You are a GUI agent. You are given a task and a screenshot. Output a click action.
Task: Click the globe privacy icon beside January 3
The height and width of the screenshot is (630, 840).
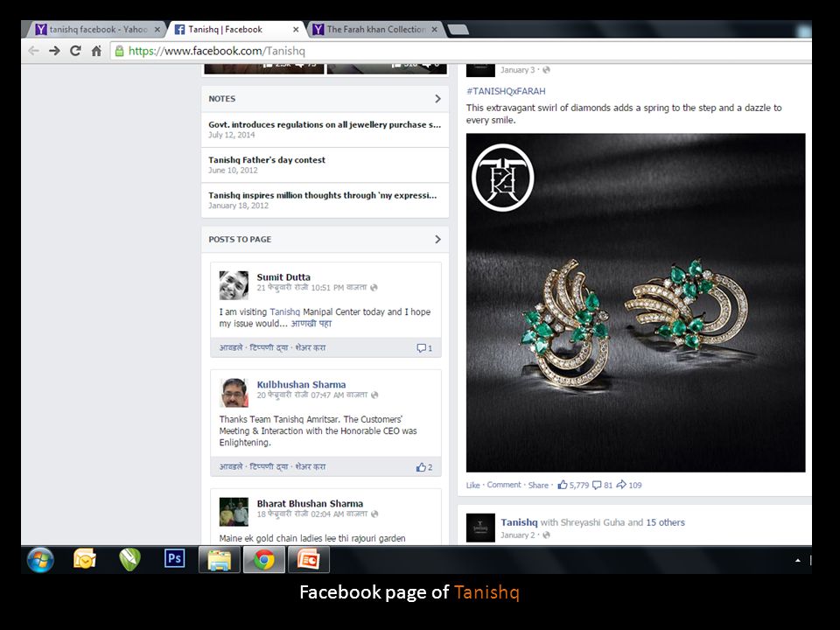click(x=546, y=70)
